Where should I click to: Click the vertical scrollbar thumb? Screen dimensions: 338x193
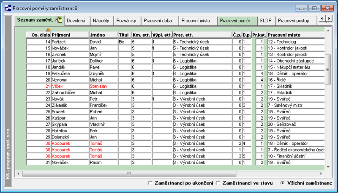pyautogui.click(x=328, y=70)
